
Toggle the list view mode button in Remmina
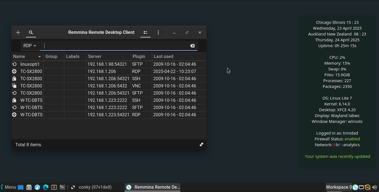pyautogui.click(x=145, y=32)
